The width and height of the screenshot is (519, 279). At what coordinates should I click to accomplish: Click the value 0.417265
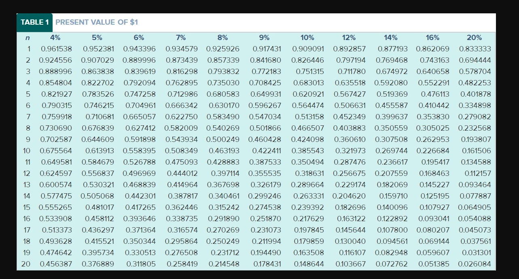[x=140, y=207]
